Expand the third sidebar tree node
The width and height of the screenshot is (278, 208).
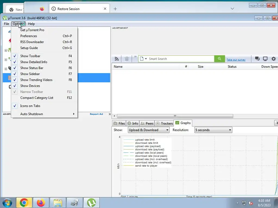pos(6,69)
